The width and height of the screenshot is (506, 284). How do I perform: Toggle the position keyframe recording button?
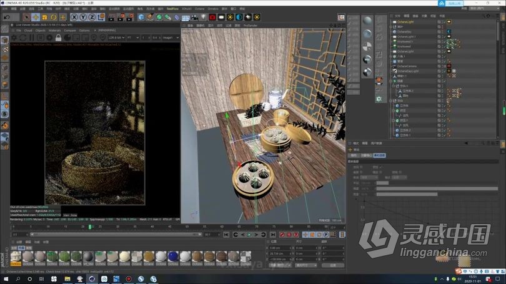tap(305, 235)
